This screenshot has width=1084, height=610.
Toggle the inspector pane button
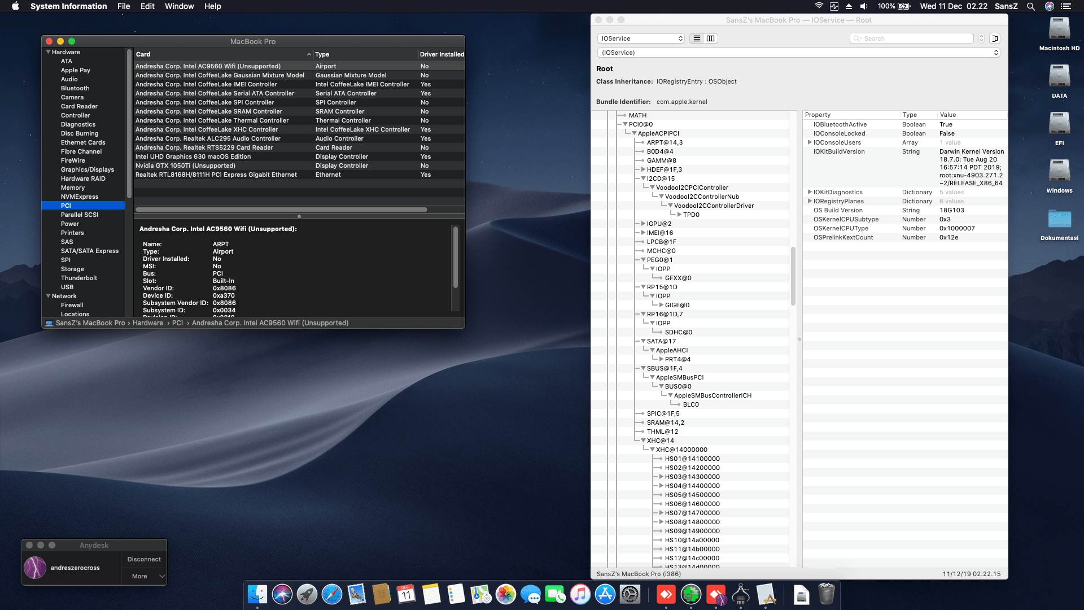point(996,38)
